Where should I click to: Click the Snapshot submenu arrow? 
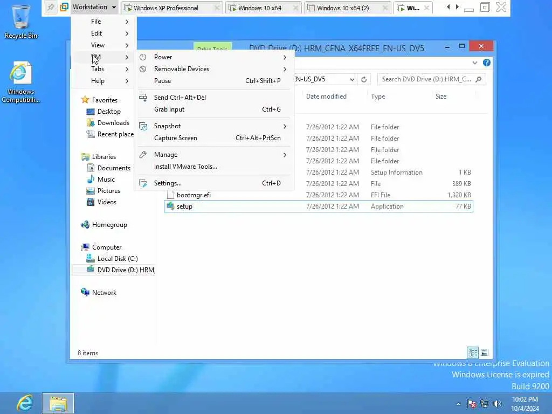coord(285,126)
